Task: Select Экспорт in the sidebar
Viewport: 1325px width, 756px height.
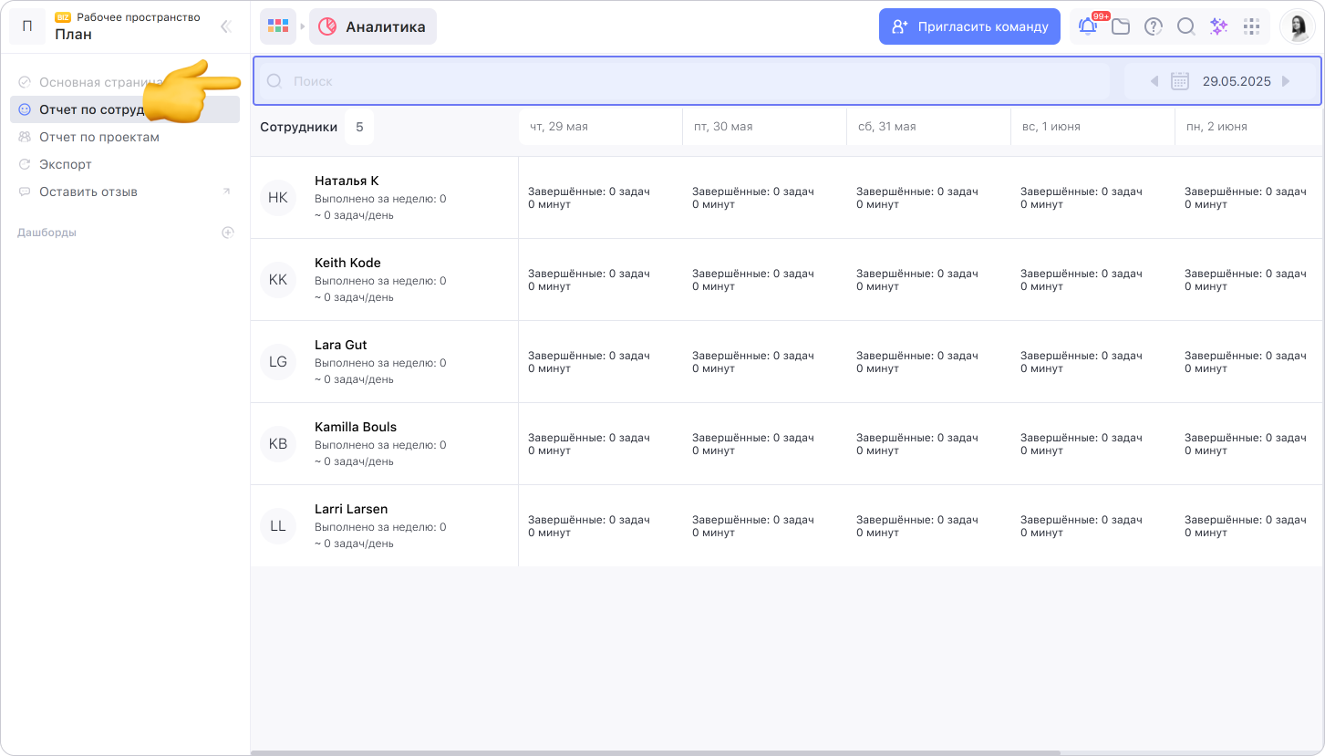Action: (x=66, y=164)
